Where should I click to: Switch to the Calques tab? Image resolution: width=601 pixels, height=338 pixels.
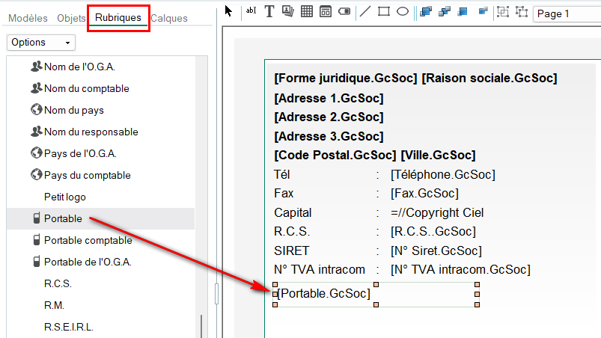coord(169,18)
